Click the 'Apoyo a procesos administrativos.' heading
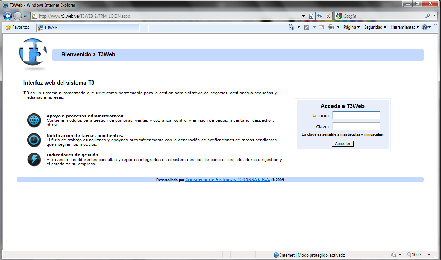Screen dimensions: 441x260 [x=85, y=116]
